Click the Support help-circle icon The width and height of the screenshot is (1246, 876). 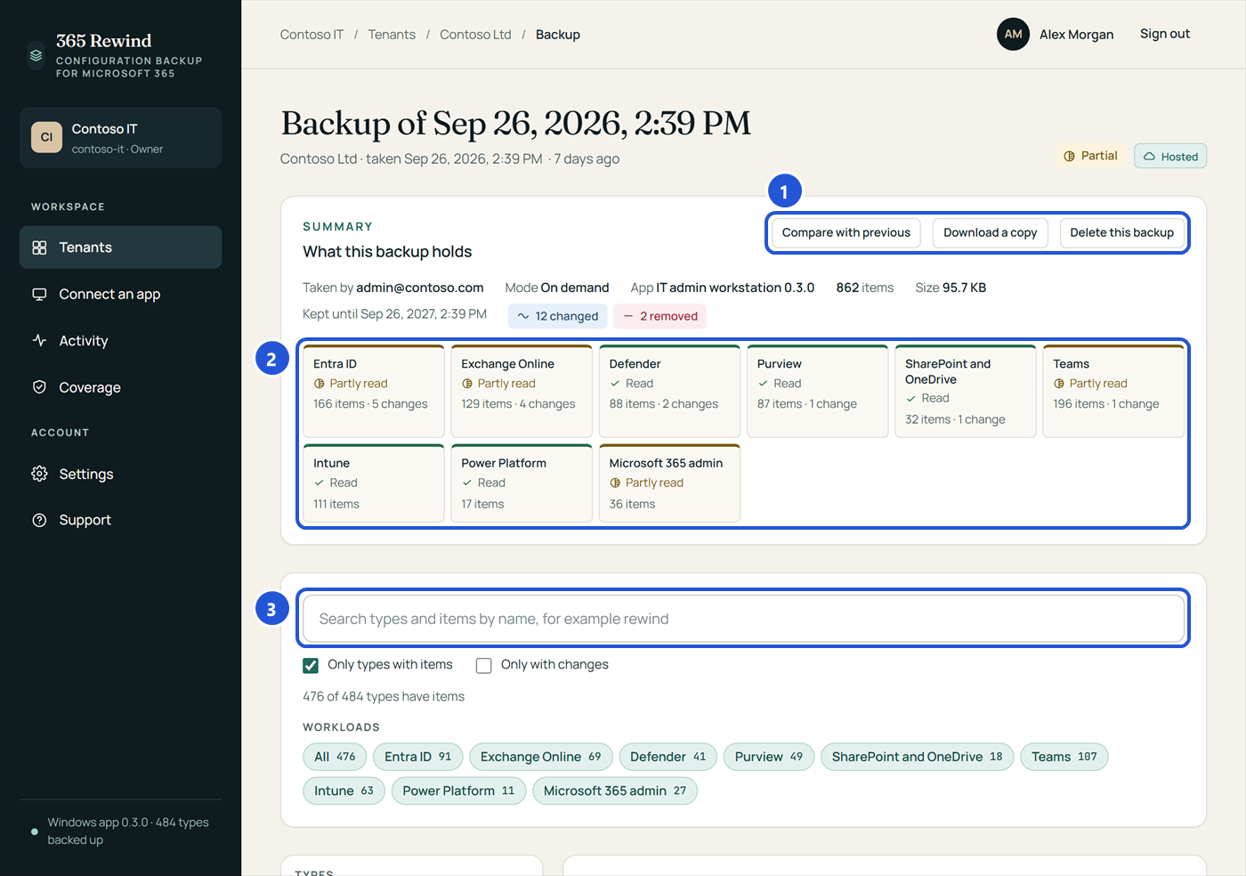point(39,520)
